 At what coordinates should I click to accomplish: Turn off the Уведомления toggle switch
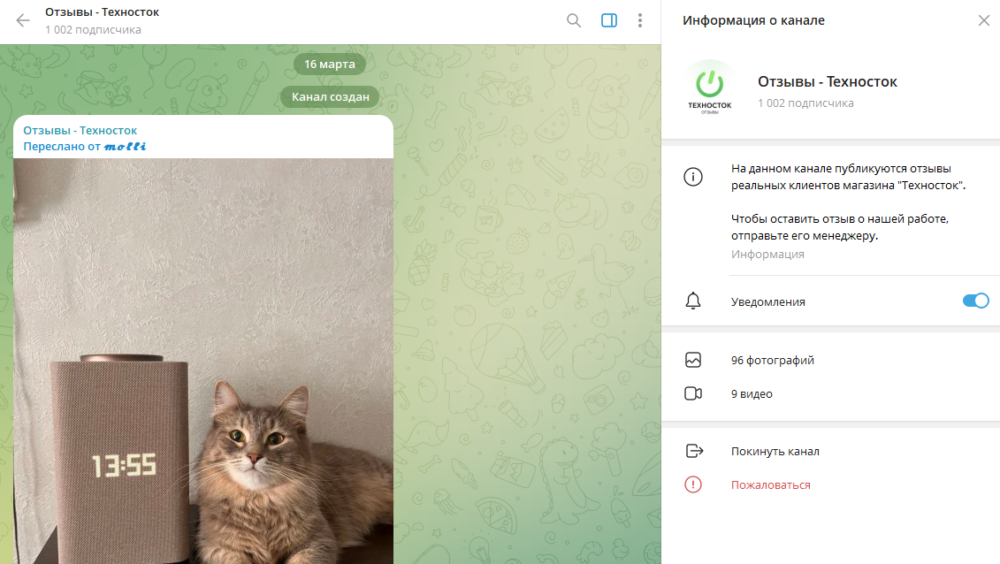976,301
